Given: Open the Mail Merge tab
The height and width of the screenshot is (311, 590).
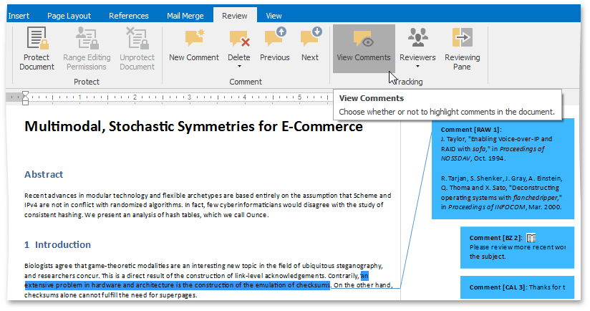Looking at the screenshot, I should point(185,16).
